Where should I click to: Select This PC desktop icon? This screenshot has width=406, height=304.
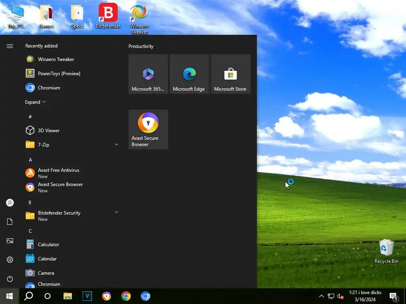15,16
